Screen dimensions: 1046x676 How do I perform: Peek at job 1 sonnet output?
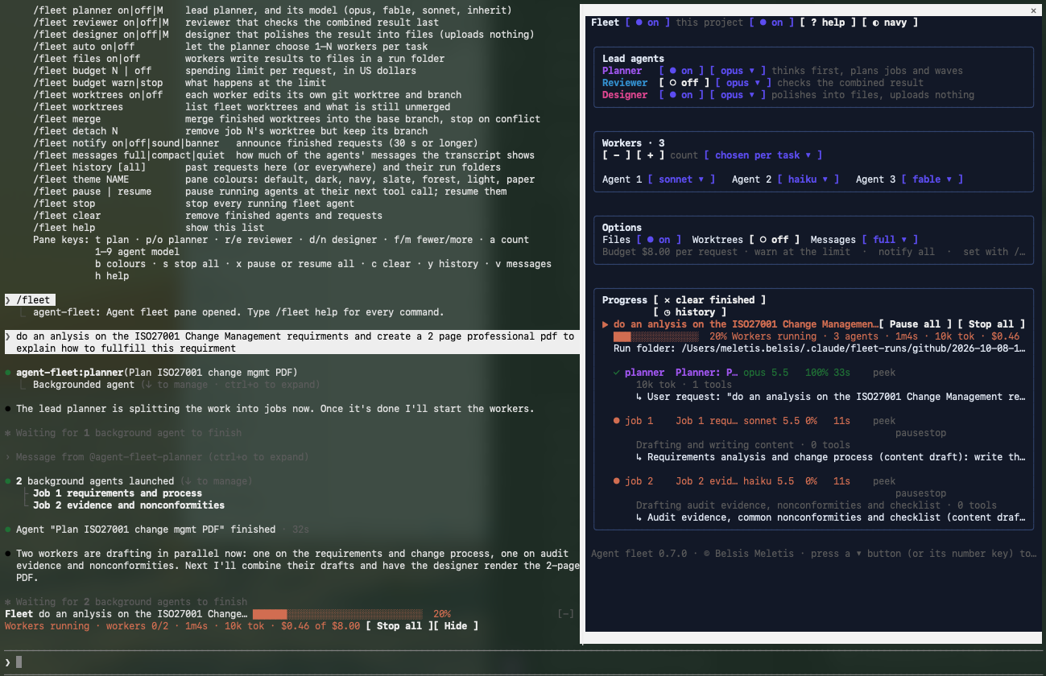click(x=884, y=421)
